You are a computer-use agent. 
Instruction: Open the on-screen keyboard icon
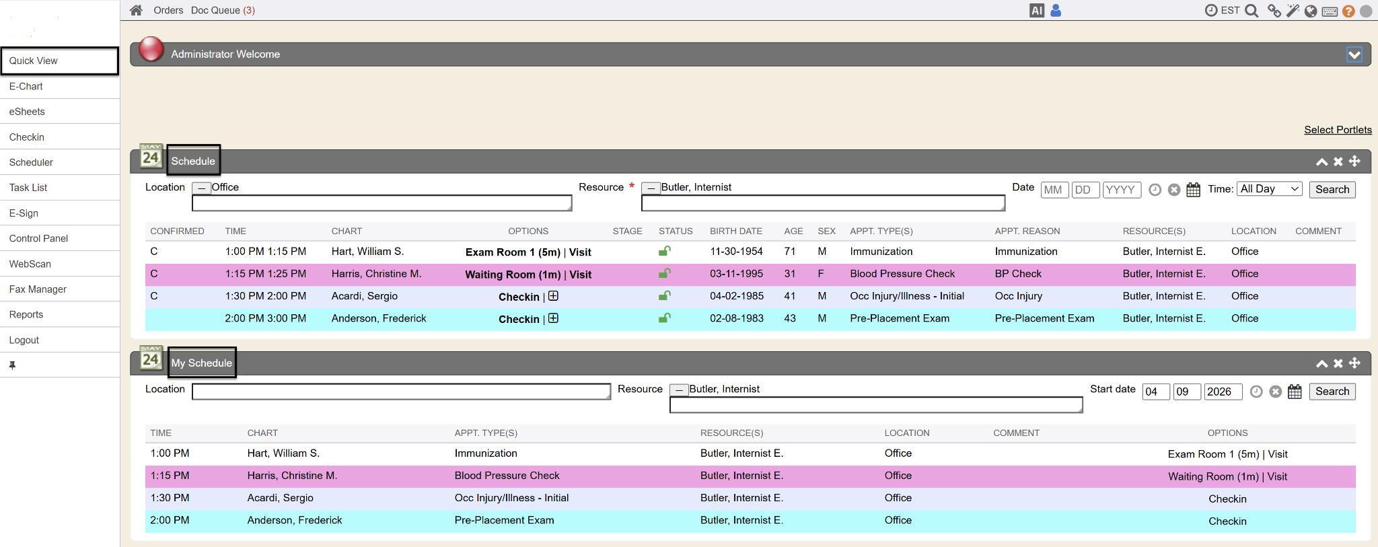(x=1330, y=11)
